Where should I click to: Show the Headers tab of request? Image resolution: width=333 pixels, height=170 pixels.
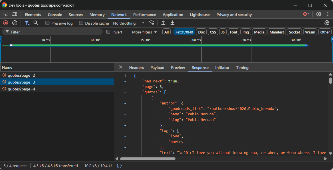(137, 68)
